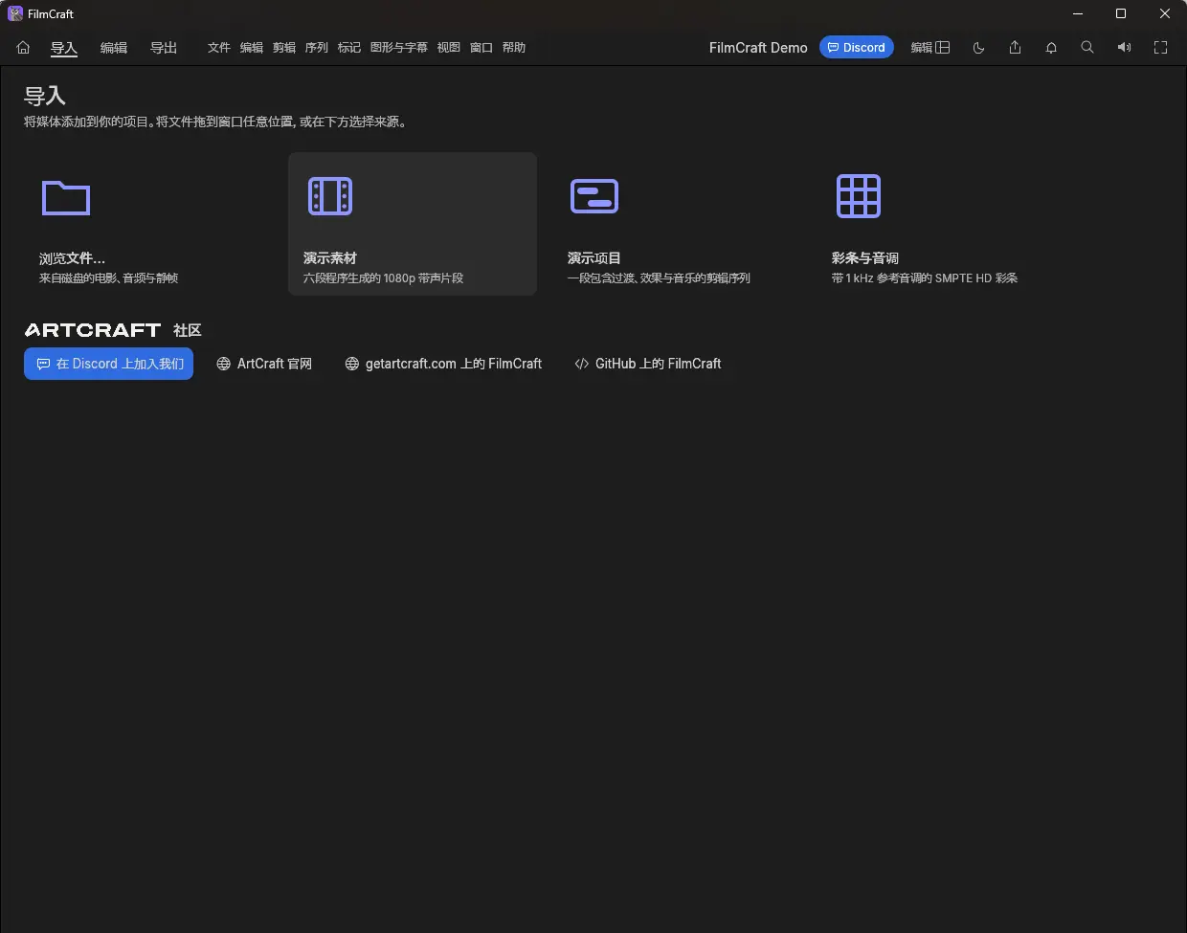The height and width of the screenshot is (933, 1187).
Task: Switch to the 导入 tab
Action: 64,48
